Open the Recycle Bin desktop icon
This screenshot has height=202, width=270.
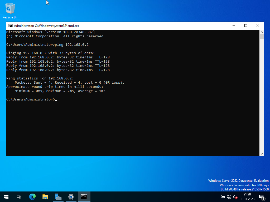[x=10, y=11]
